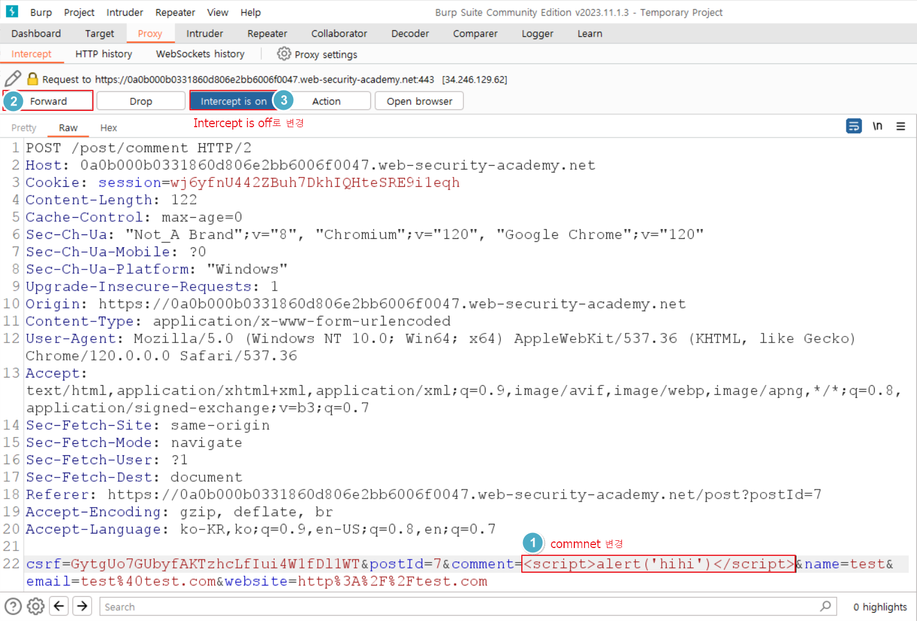Open the Decoder tab

410,33
